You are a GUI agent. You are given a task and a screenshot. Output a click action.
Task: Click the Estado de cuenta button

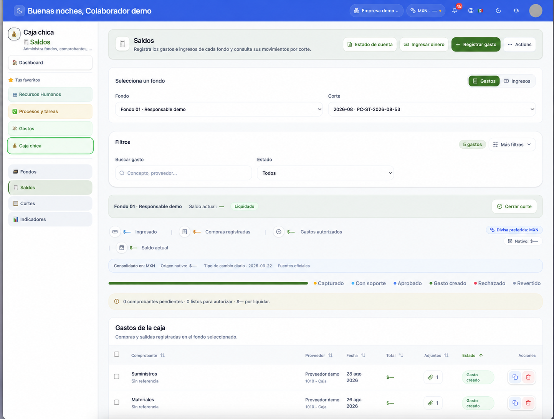[x=370, y=45]
